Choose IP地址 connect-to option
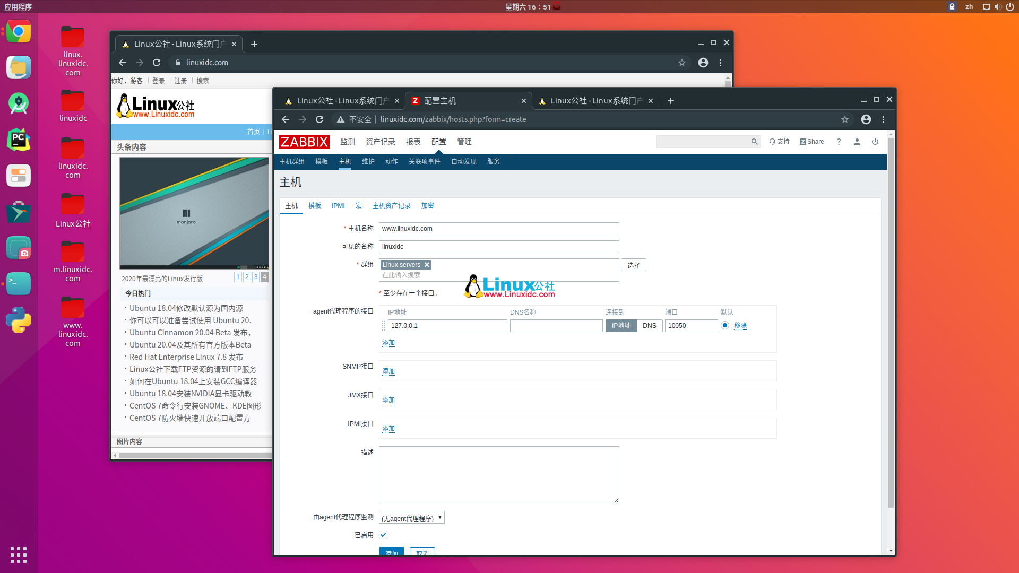The height and width of the screenshot is (573, 1019). (621, 326)
